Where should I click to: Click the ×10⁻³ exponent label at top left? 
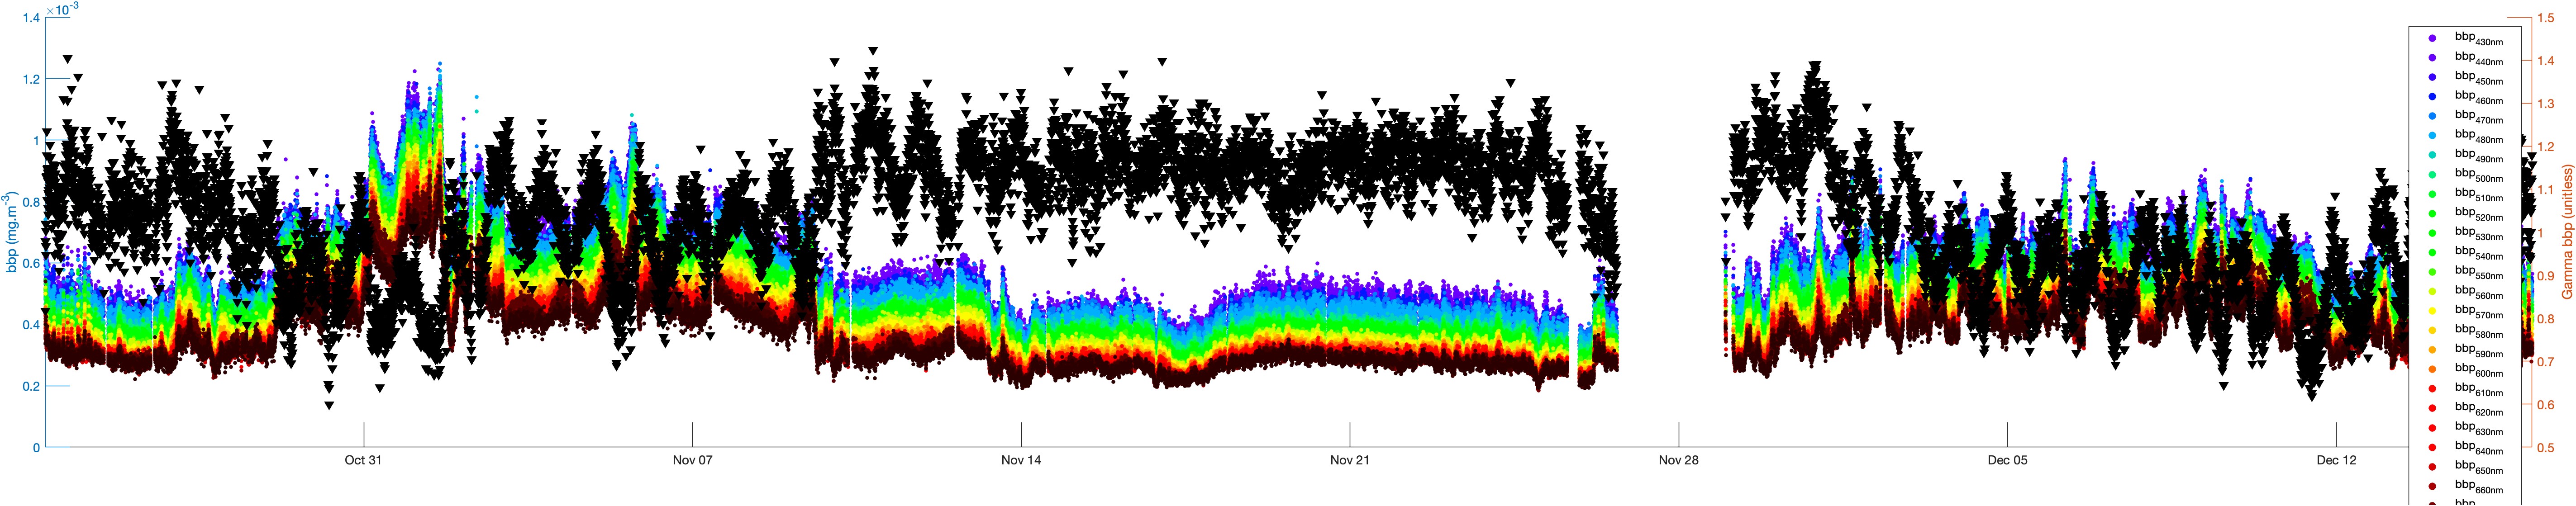(63, 10)
